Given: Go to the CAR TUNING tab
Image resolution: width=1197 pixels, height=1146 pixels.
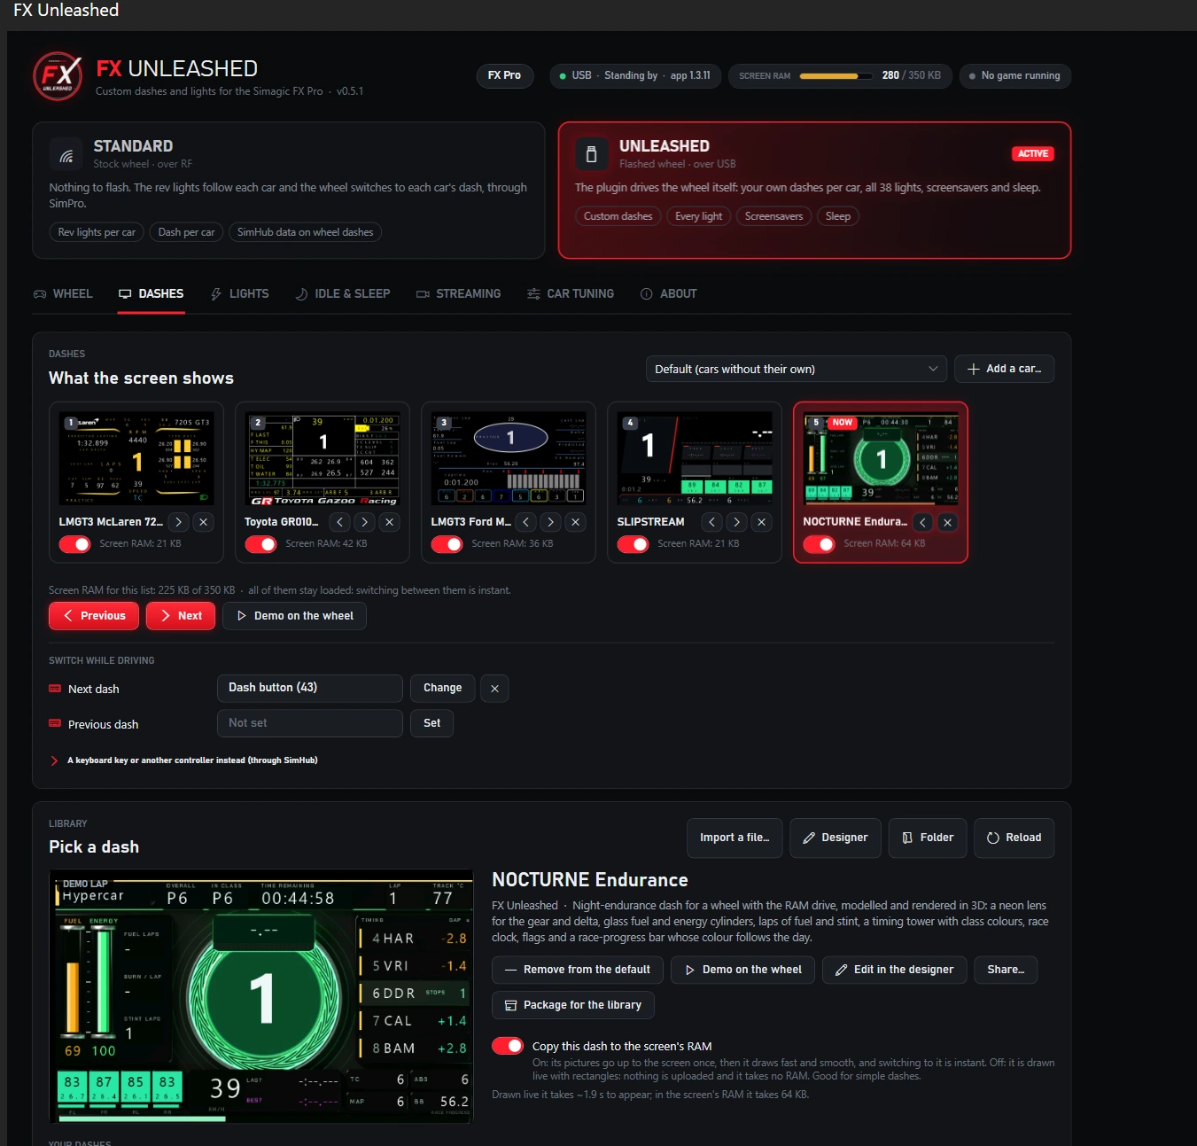Looking at the screenshot, I should 571,293.
